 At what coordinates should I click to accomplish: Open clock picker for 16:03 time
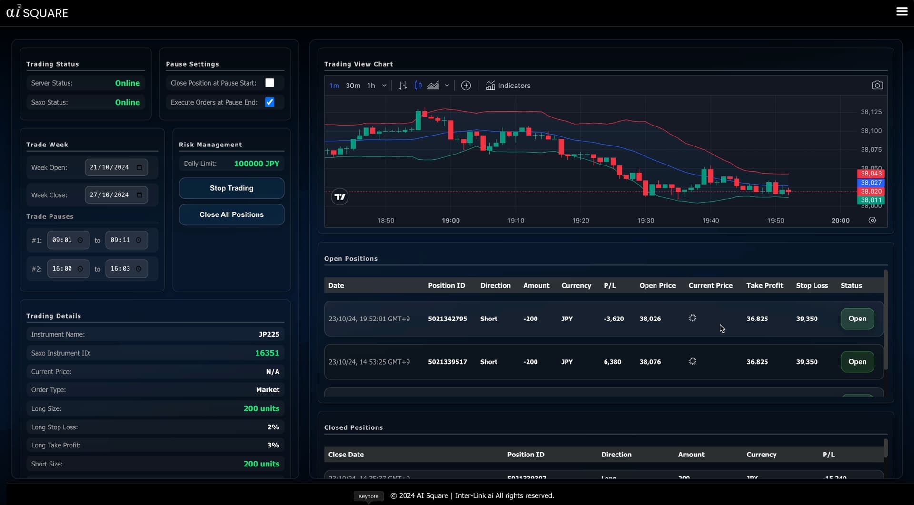(139, 269)
